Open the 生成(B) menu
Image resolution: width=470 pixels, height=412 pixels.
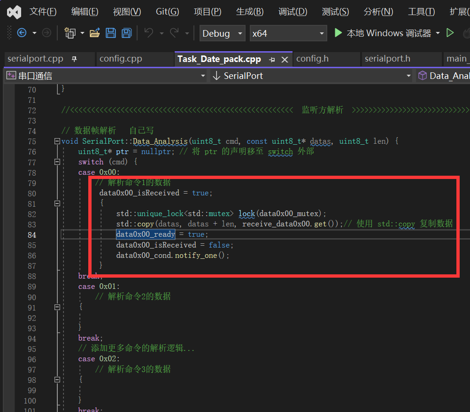tap(250, 12)
